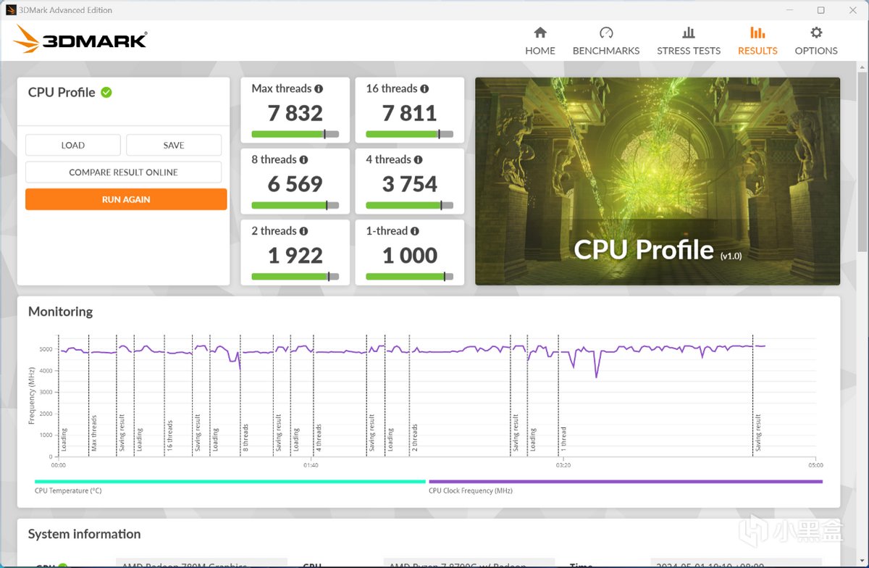Show info for 1-thread score
This screenshot has height=568, width=869.
[415, 230]
